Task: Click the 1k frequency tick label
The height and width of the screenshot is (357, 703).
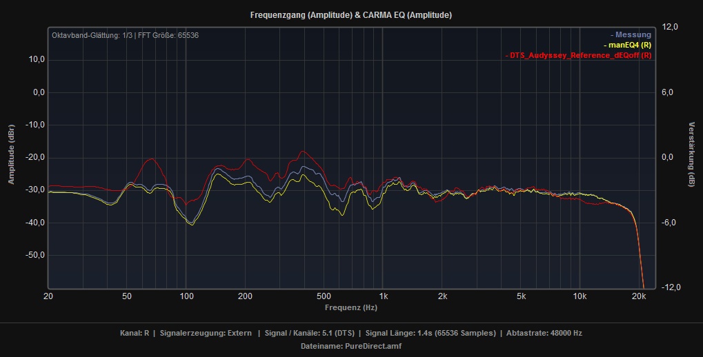Action: (383, 296)
